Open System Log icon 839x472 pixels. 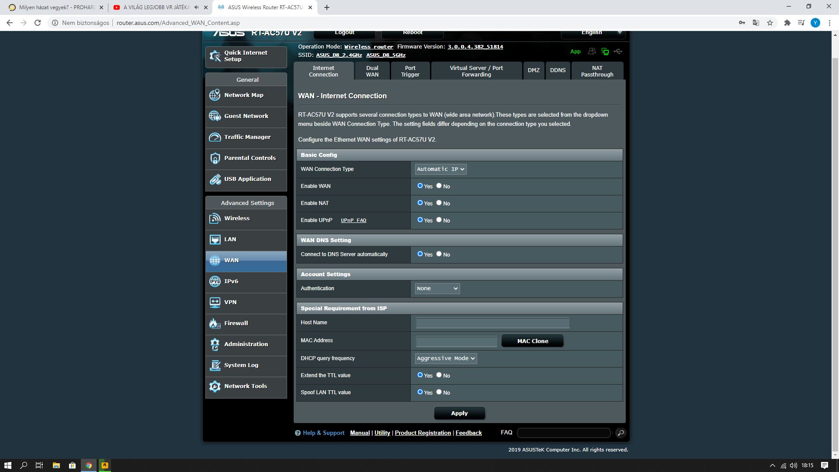[x=215, y=365]
